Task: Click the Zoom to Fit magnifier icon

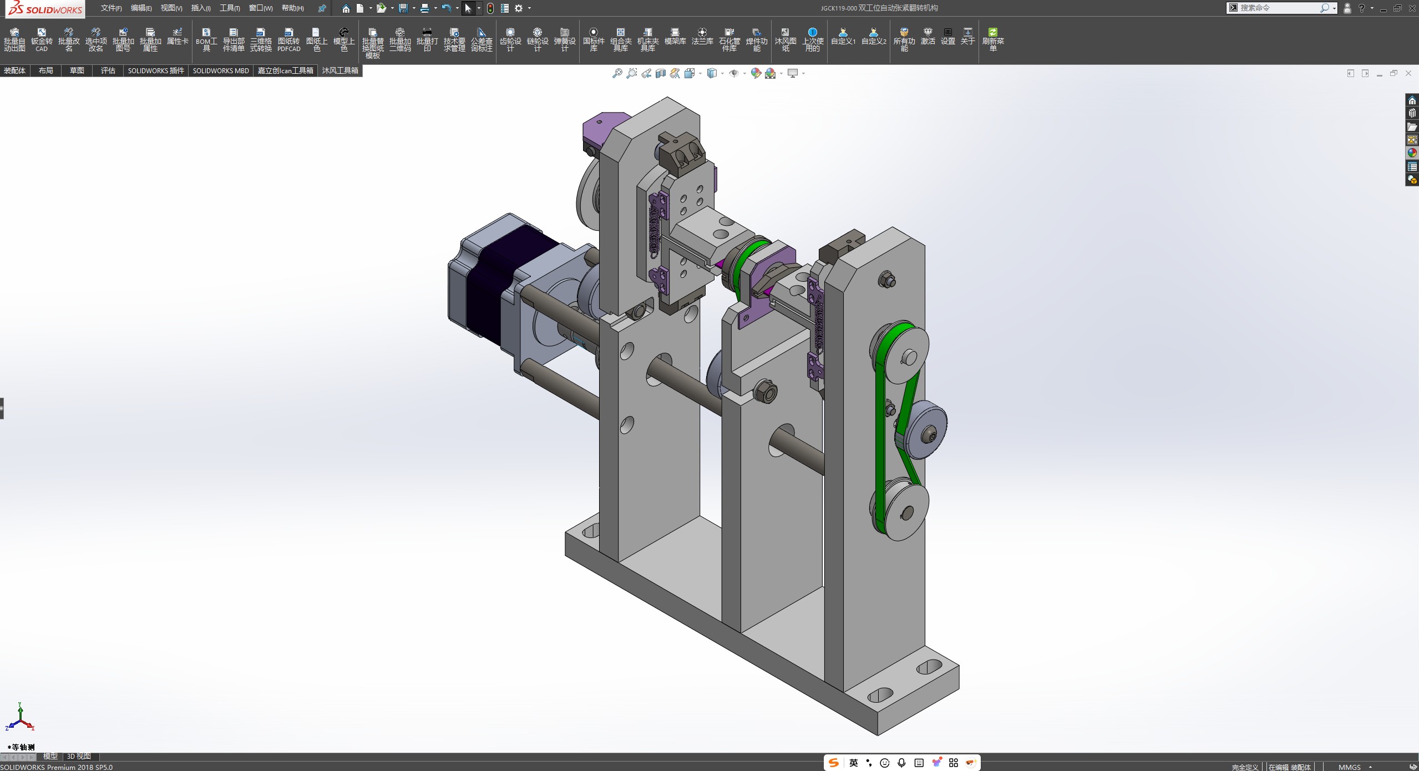Action: pos(617,73)
